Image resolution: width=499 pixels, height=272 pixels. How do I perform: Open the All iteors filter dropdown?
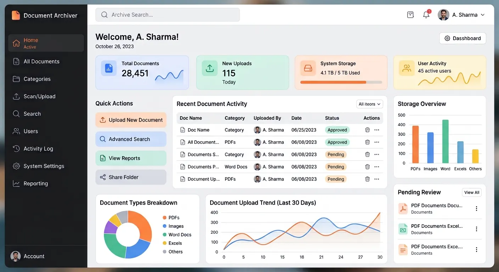[x=370, y=104]
